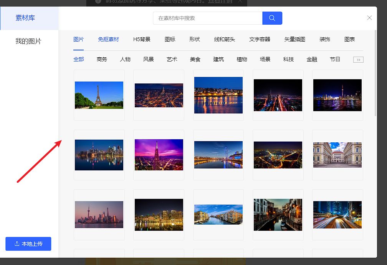Viewport: 387px width, 265px height.
Task: Switch to the 文字容器 tab
Action: [x=260, y=39]
